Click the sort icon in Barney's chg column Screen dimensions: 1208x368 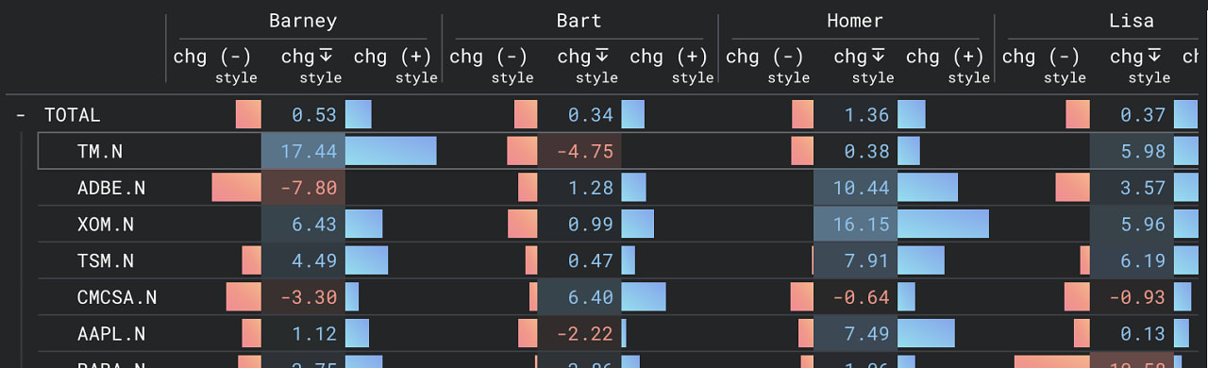point(325,57)
